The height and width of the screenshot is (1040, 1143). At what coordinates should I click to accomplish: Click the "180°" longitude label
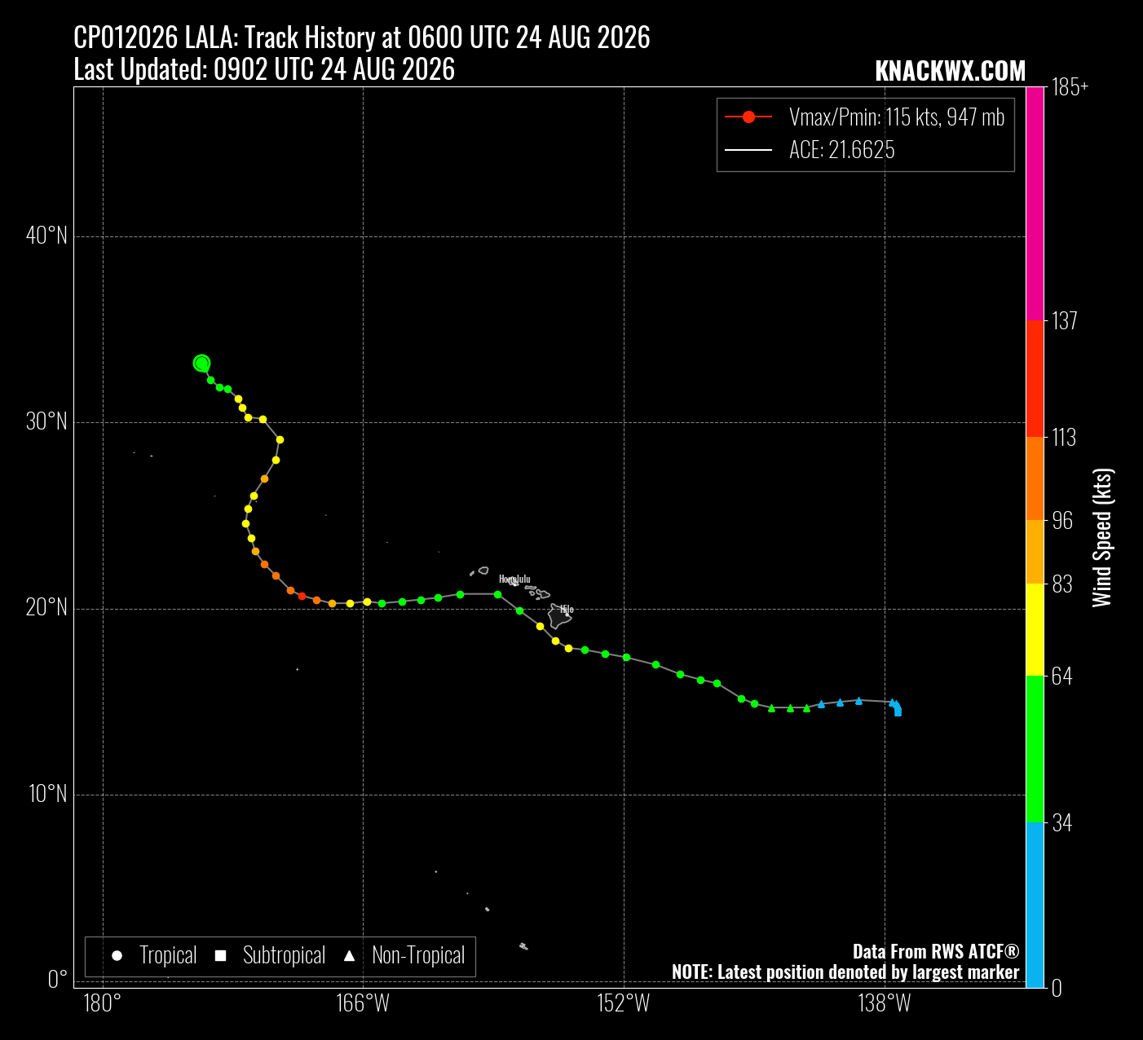point(103,1003)
